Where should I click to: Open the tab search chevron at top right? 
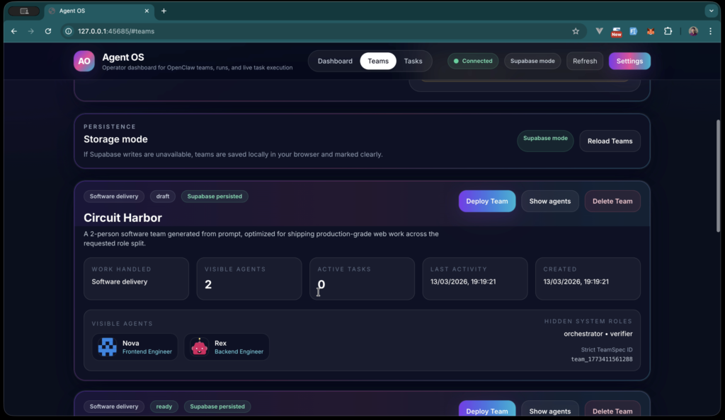[711, 11]
